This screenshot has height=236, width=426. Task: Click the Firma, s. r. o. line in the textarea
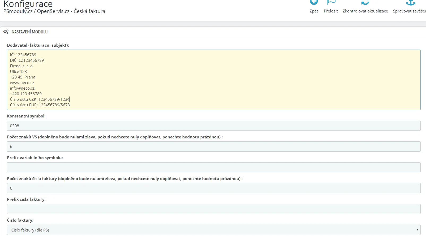click(x=22, y=66)
